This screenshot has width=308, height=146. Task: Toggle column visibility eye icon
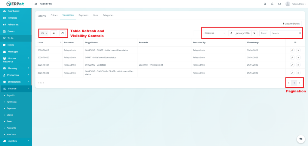[x=54, y=33]
